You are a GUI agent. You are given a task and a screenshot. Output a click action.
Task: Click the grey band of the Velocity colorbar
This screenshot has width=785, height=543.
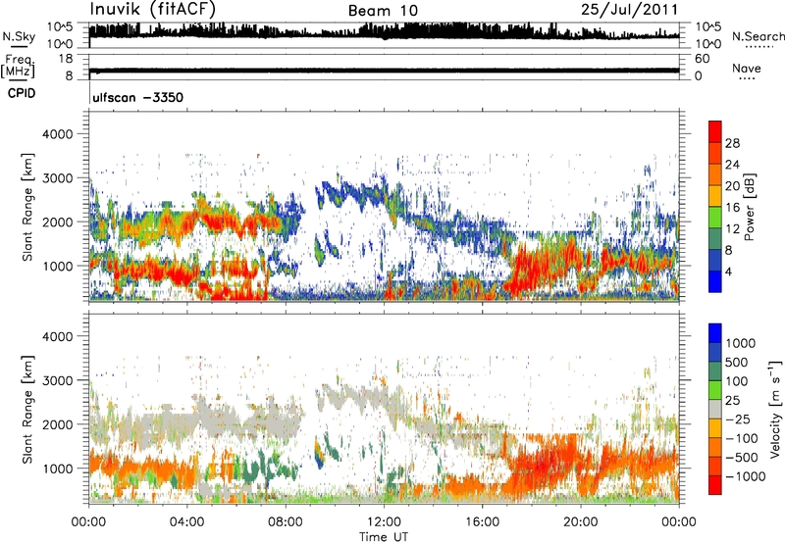(715, 409)
